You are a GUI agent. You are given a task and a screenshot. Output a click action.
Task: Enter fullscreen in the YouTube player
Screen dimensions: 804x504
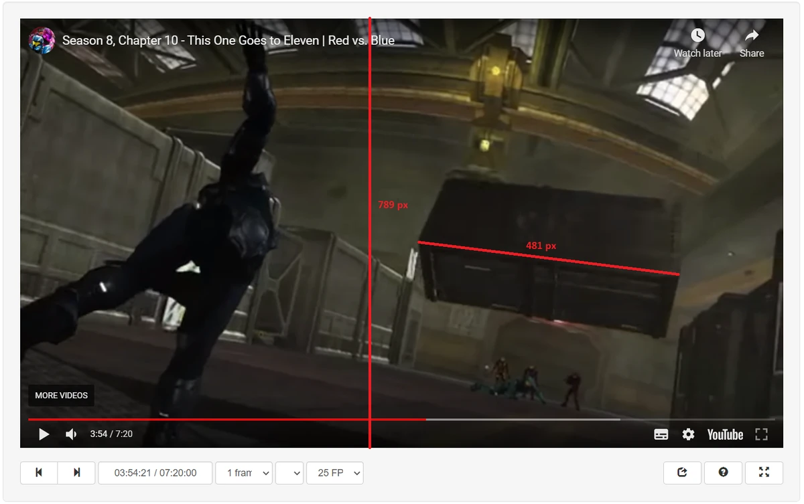point(761,434)
